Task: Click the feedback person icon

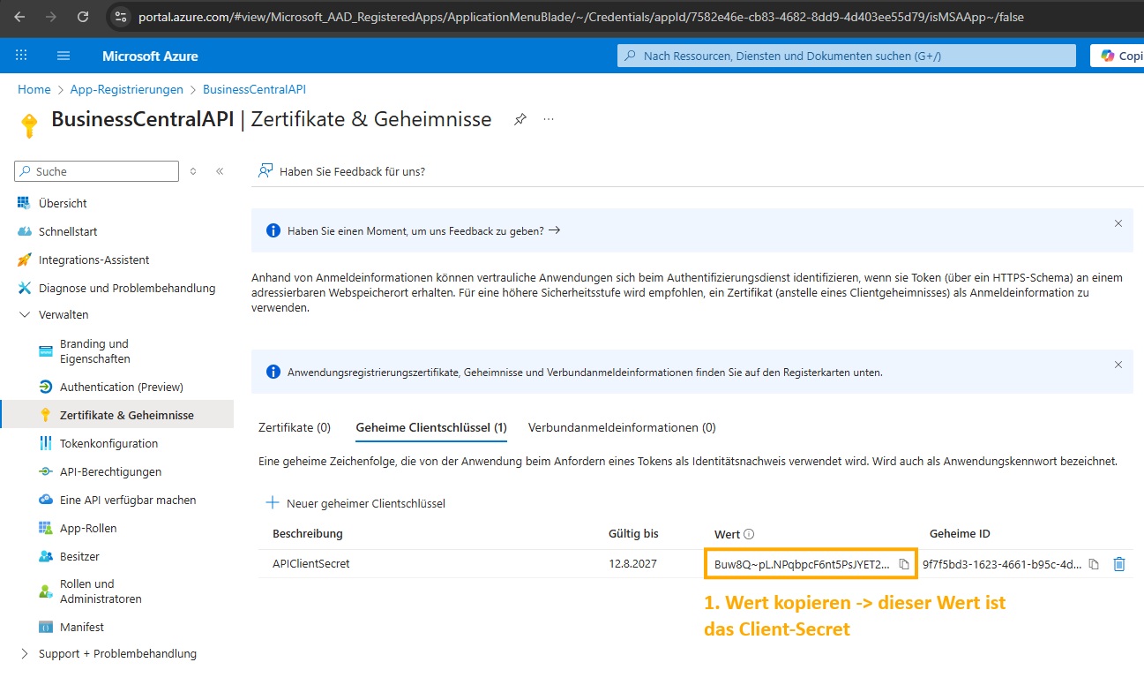Action: point(265,171)
